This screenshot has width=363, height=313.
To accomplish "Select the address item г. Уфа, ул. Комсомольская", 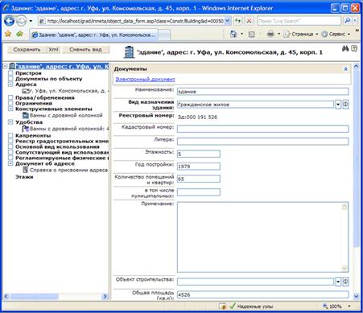I will click(69, 91).
